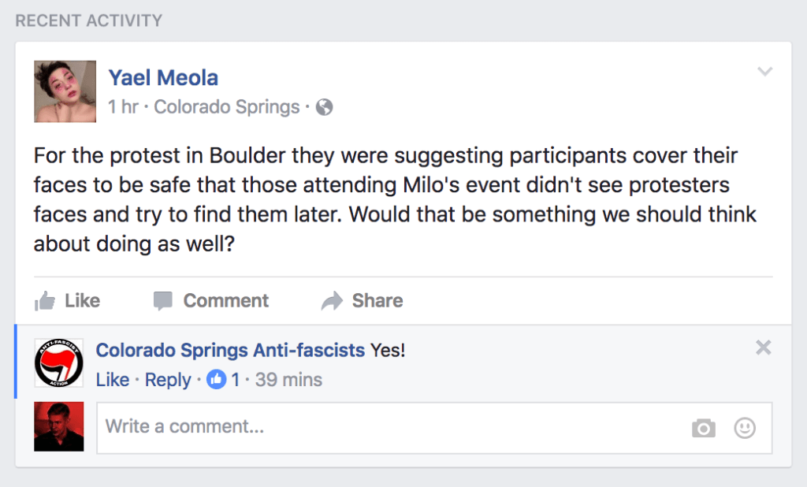Like the comment saying Yes!
Viewport: 807px width, 487px height.
click(113, 380)
